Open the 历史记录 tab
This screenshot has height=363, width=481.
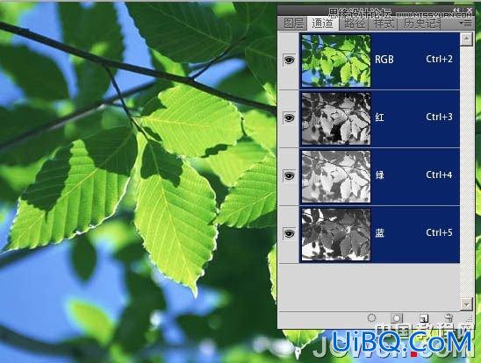tap(422, 24)
